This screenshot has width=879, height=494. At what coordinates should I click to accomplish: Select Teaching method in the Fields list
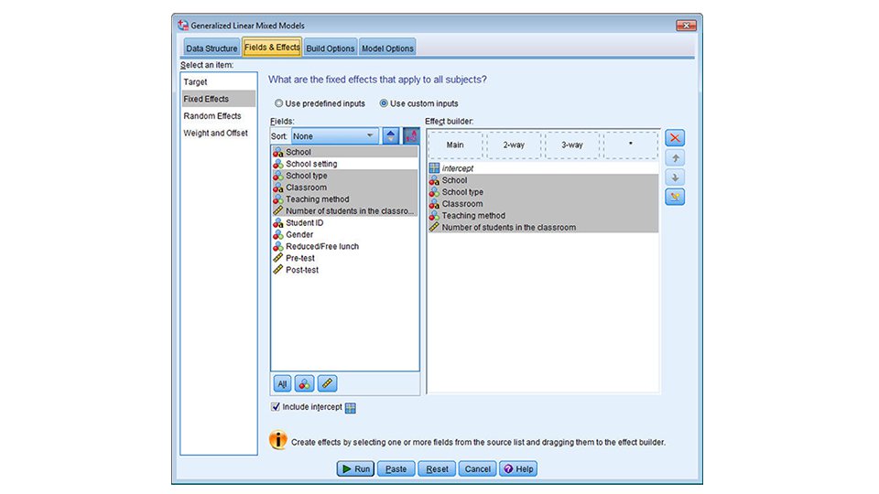tap(345, 199)
